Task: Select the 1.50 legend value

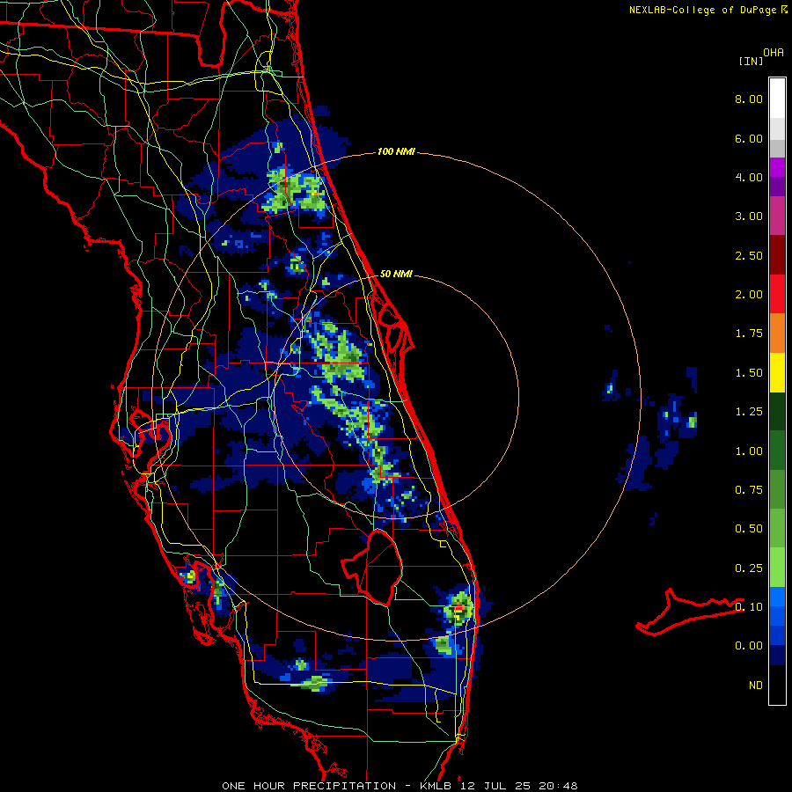Action: [x=749, y=373]
